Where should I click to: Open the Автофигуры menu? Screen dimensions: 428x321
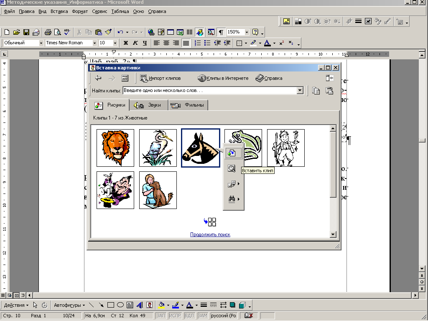click(x=69, y=305)
